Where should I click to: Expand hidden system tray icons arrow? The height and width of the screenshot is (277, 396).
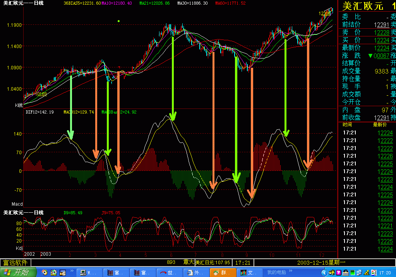pos(324,273)
